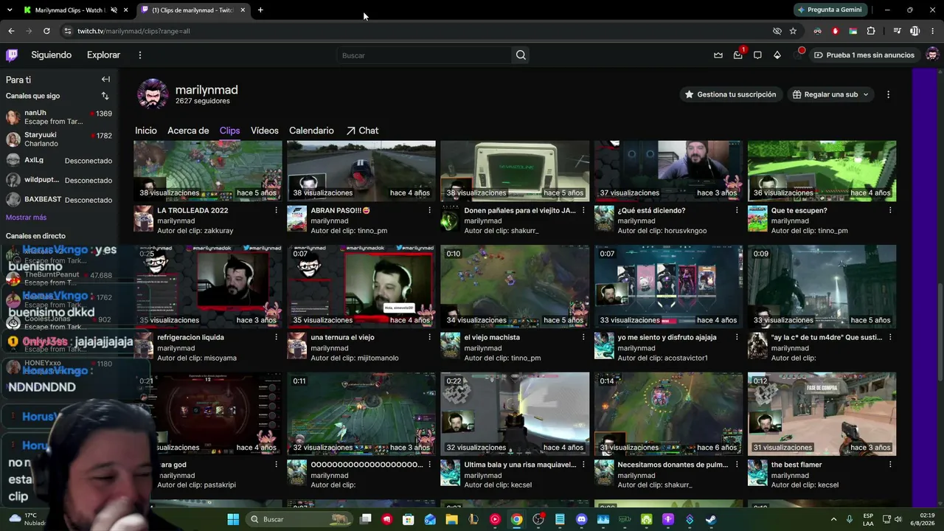Open the marilynmad channel avatar

pyautogui.click(x=153, y=94)
